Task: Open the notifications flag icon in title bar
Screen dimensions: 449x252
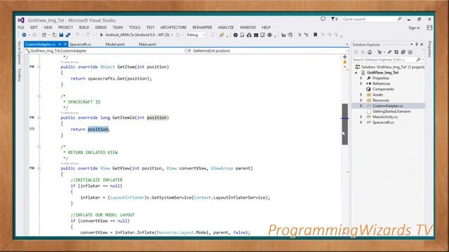Action: click(x=334, y=19)
